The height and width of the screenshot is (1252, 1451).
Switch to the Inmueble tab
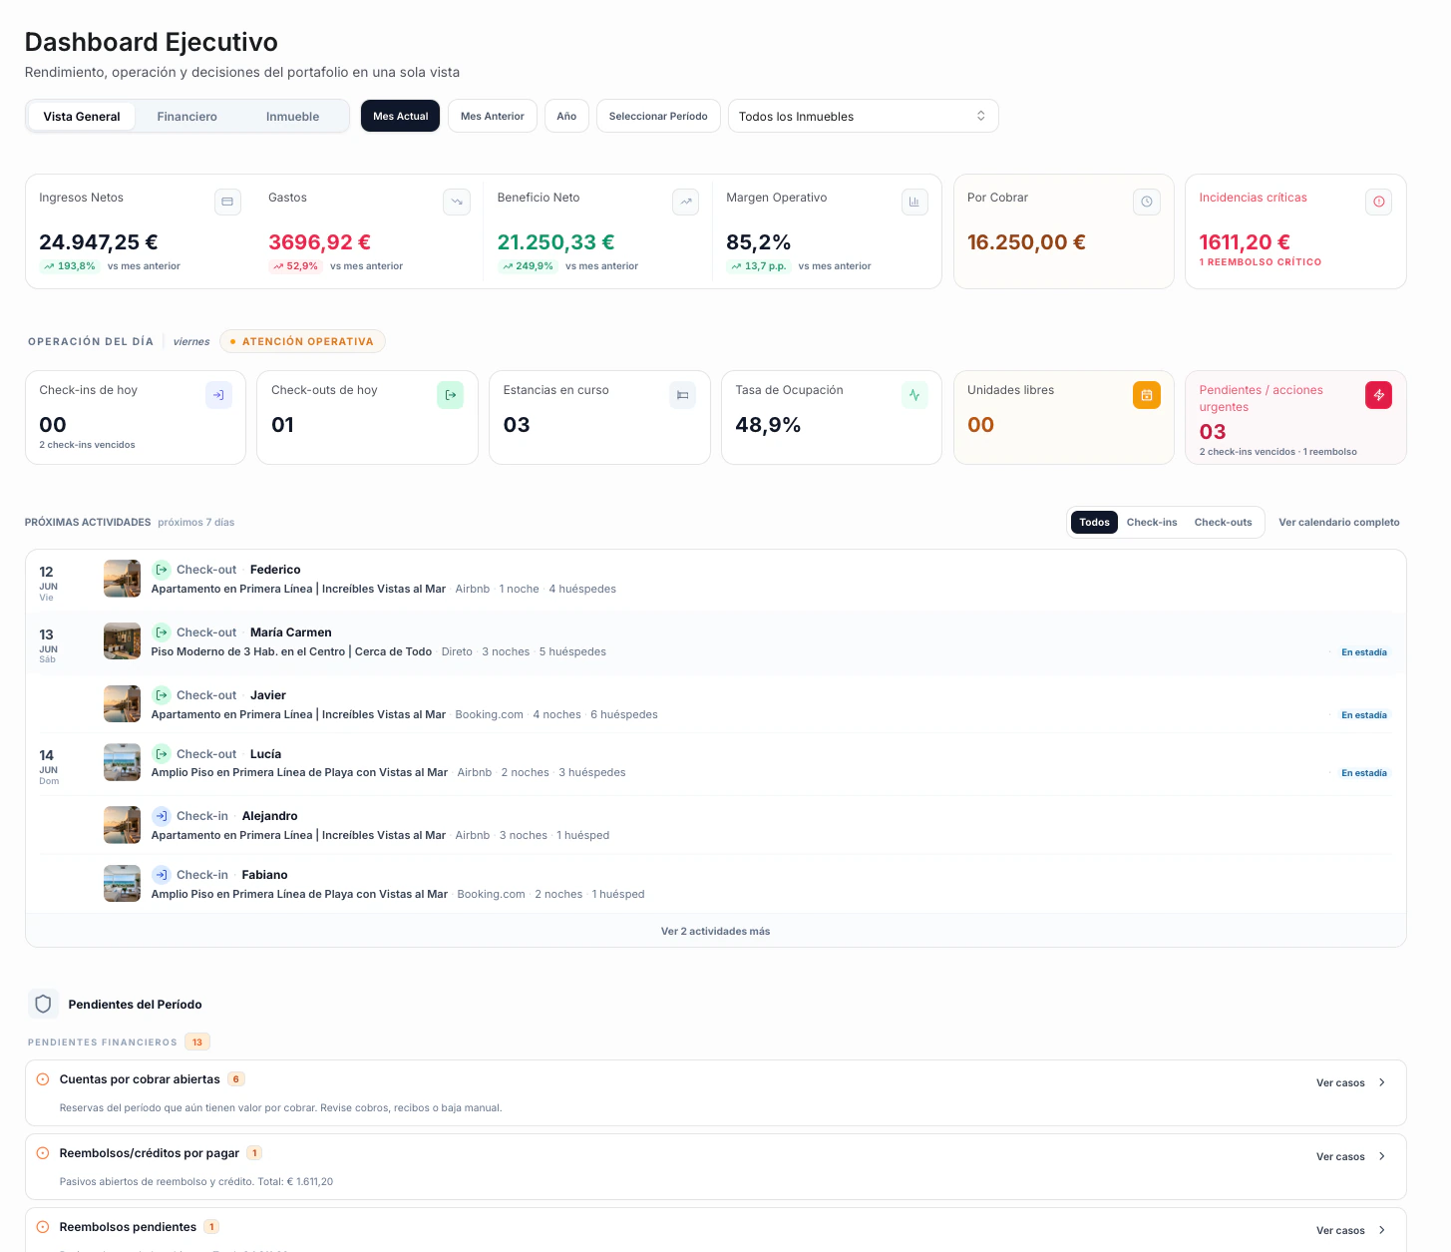293,116
